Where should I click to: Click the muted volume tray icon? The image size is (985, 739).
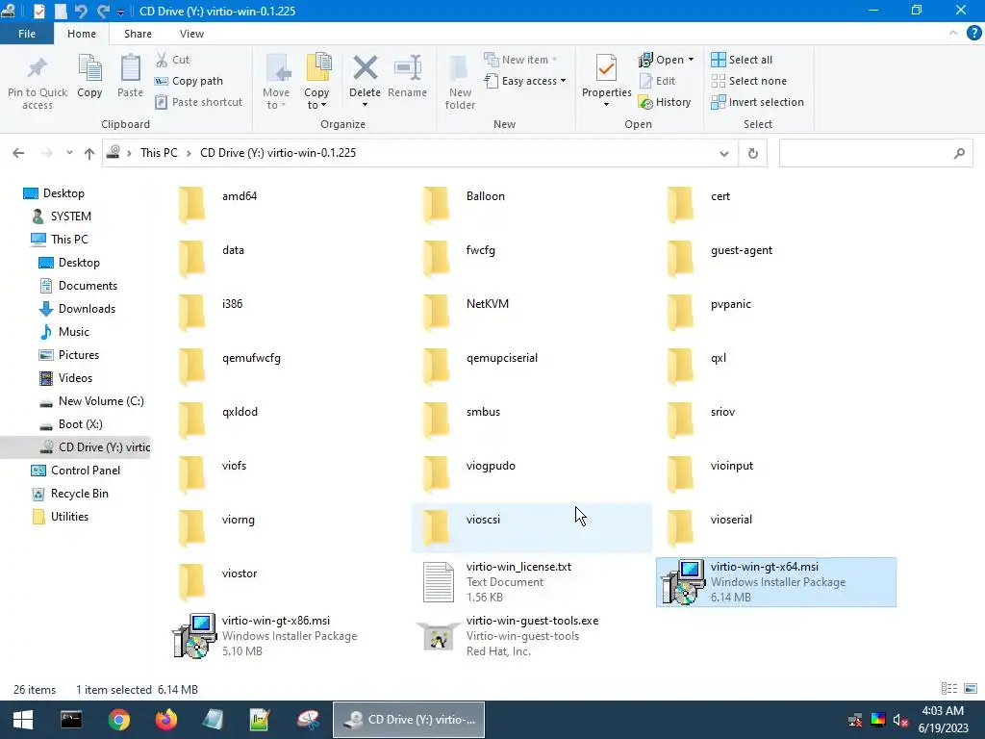click(x=900, y=720)
